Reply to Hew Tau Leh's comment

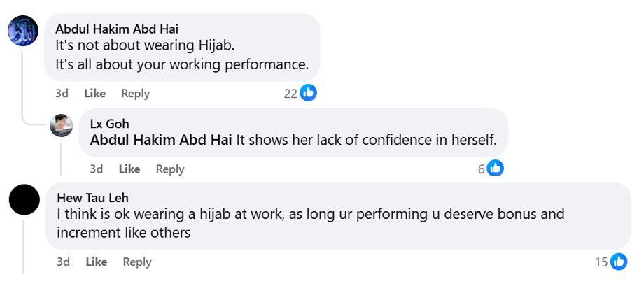pos(137,262)
